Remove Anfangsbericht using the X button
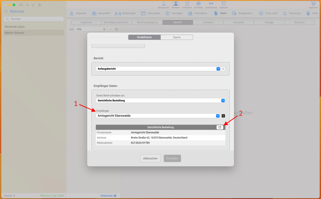321x199 pixels. click(x=223, y=69)
